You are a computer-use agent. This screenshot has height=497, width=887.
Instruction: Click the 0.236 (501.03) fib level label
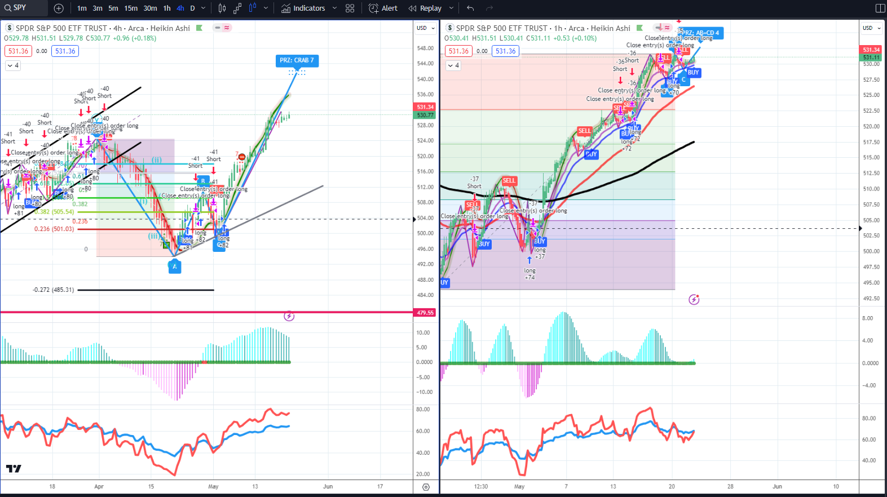click(x=54, y=229)
